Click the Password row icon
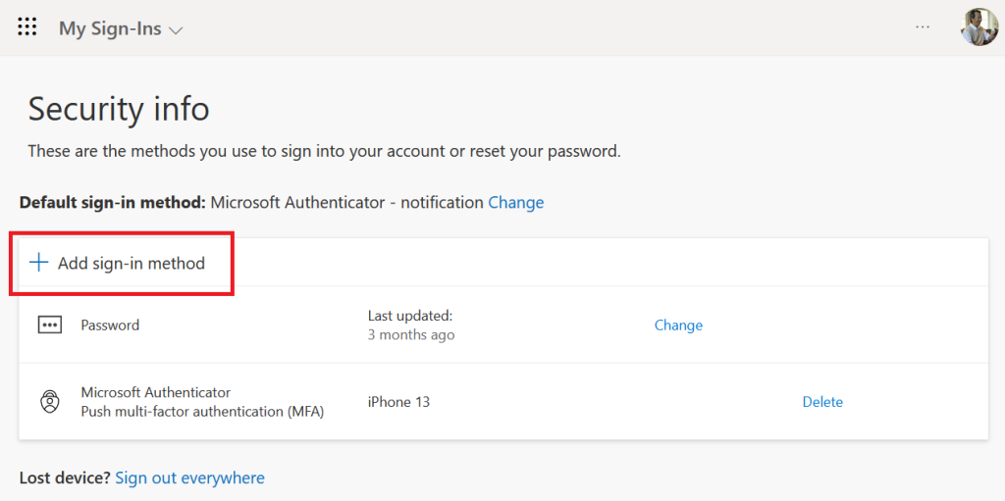 click(x=50, y=326)
